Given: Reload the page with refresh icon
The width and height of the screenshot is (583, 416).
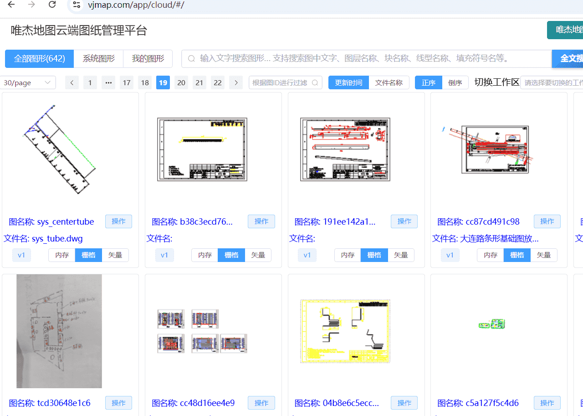Looking at the screenshot, I should [52, 5].
